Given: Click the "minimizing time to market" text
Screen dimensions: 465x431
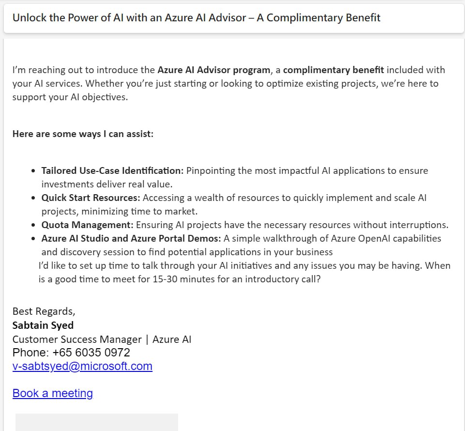Looking at the screenshot, I should [140, 211].
